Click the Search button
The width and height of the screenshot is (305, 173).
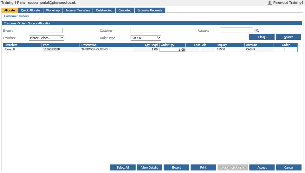click(288, 37)
